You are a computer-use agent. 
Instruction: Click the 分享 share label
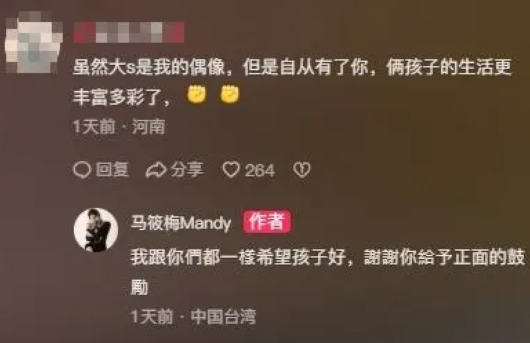[187, 169]
